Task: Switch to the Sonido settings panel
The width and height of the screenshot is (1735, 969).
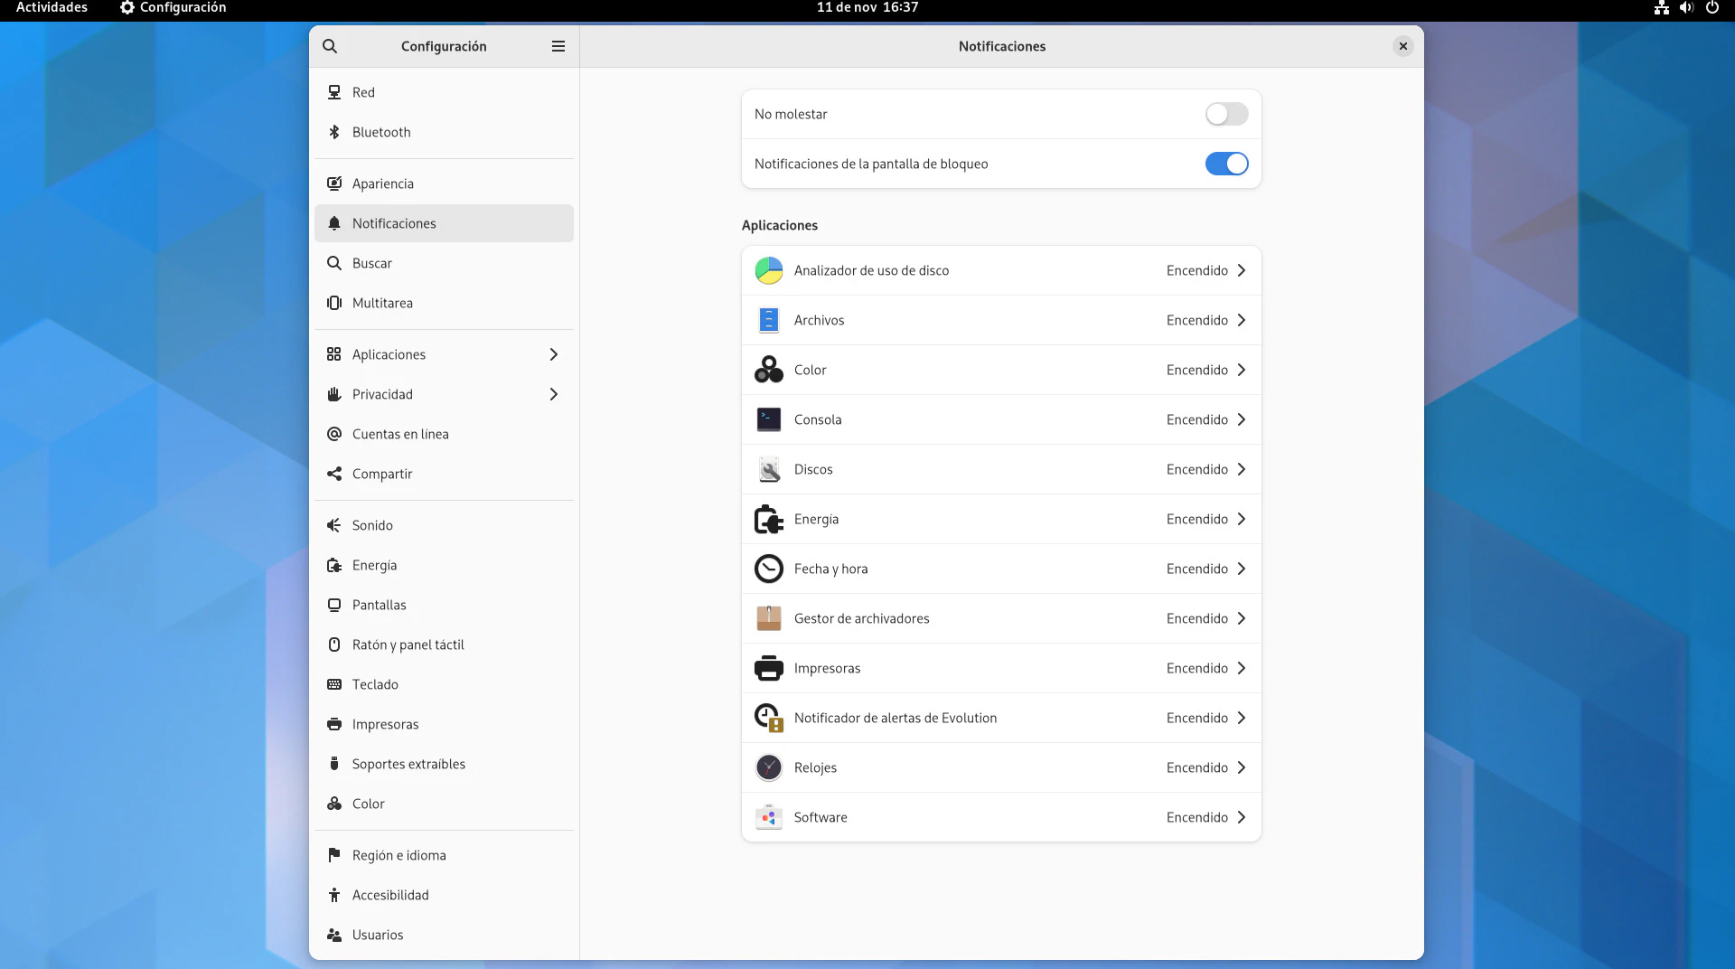Action: coord(372,525)
